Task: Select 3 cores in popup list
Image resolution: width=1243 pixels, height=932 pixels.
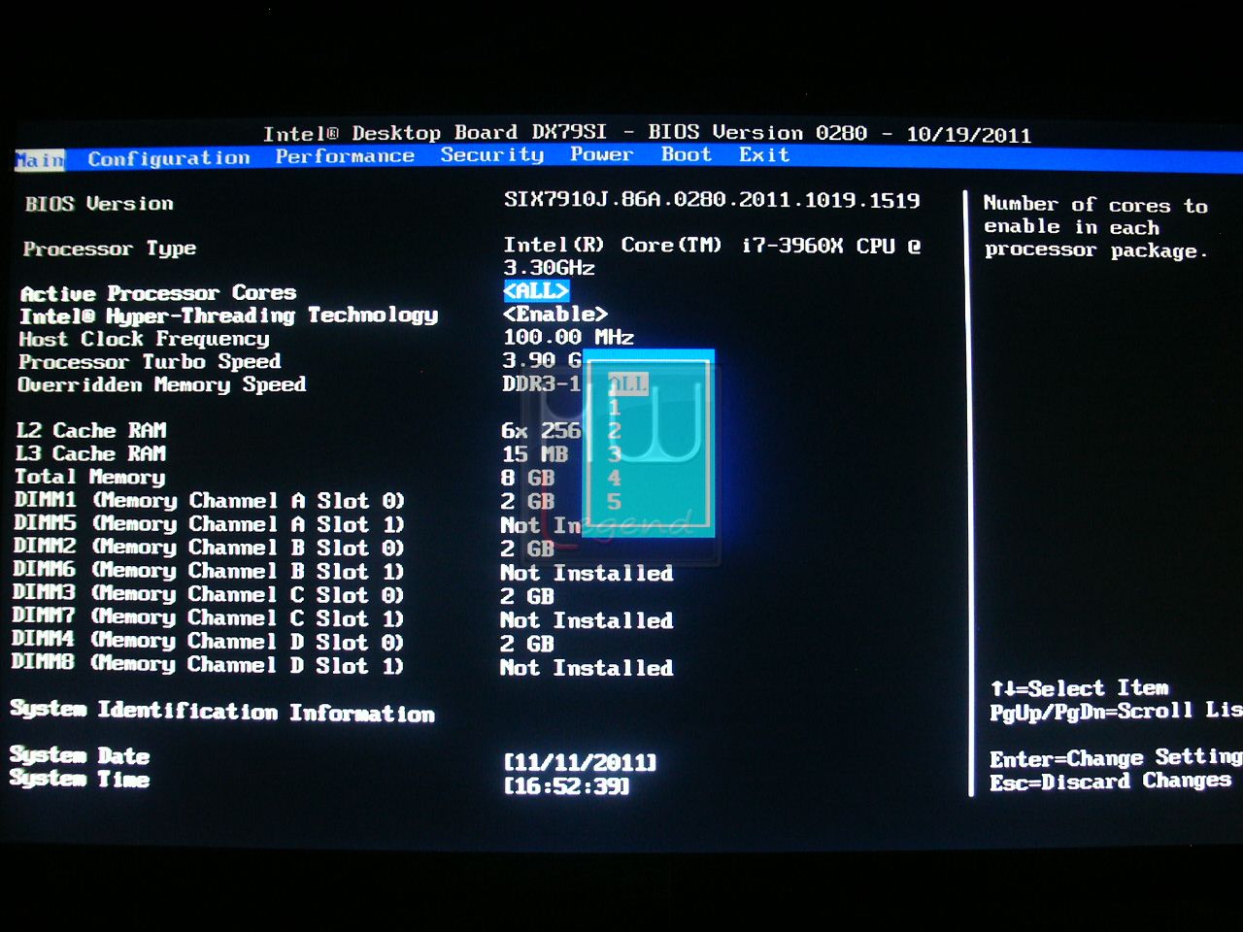Action: [x=614, y=453]
